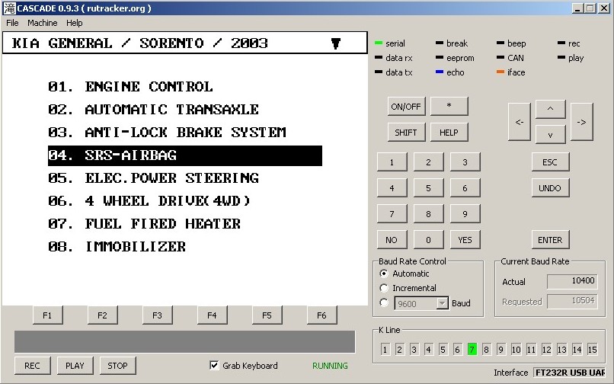Click the right arrow navigation button
This screenshot has height=384, width=614.
[582, 122]
